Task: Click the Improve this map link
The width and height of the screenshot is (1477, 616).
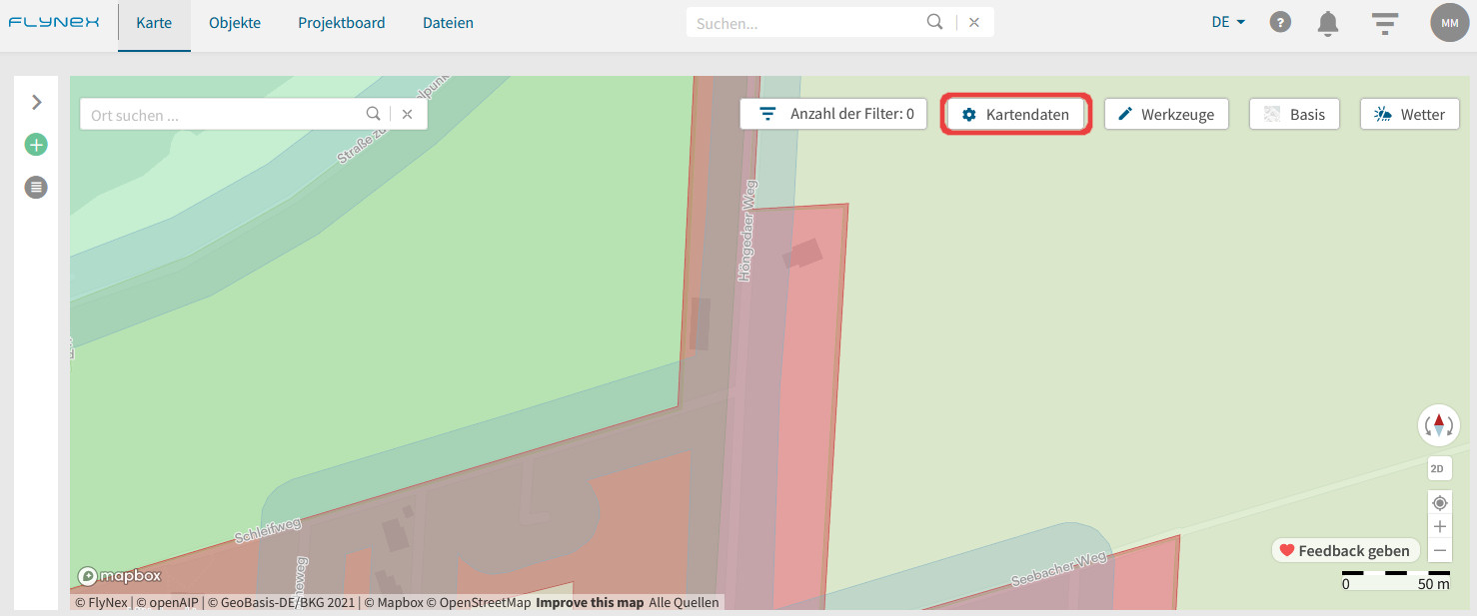Action: [590, 602]
